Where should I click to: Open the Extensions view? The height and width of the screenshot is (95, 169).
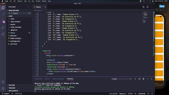coord(3,34)
